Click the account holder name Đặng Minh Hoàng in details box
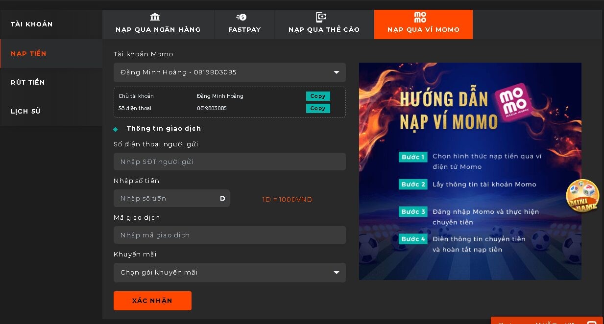Viewport: 604px width, 324px height. click(x=220, y=96)
